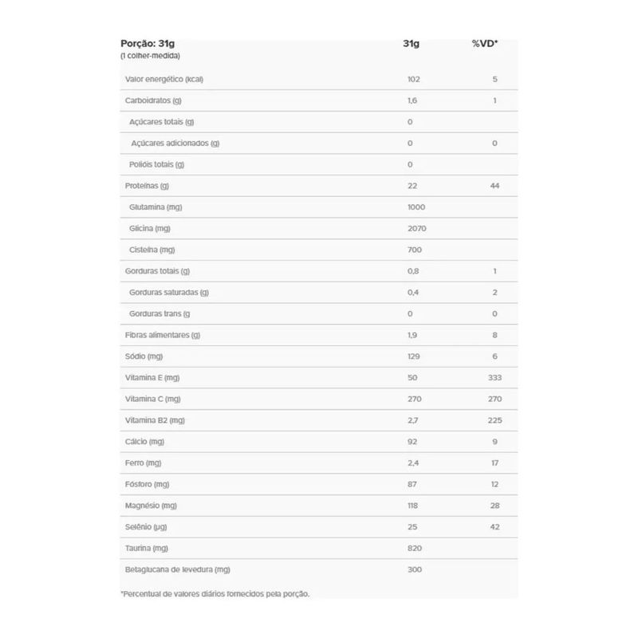The width and height of the screenshot is (638, 638).
Task: Select the Glicina (mg) label
Action: pyautogui.click(x=150, y=229)
